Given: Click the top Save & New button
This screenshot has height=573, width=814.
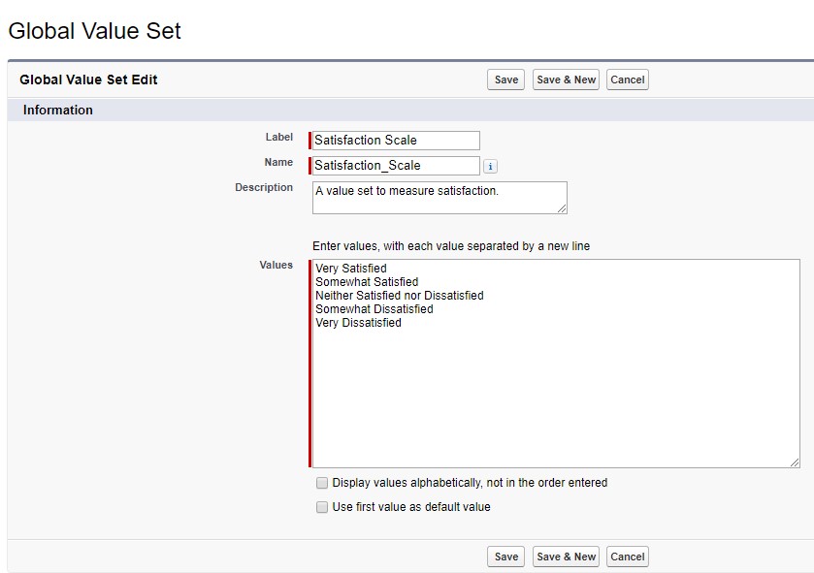Looking at the screenshot, I should [566, 80].
